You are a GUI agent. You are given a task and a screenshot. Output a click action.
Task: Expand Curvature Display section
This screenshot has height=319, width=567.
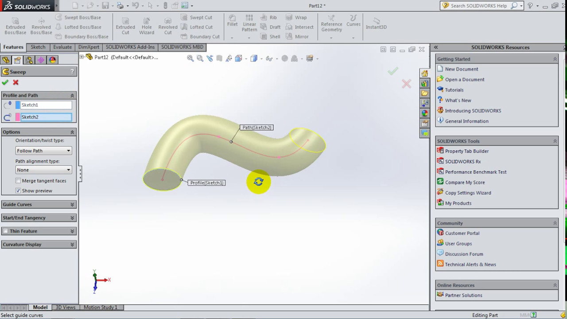(x=72, y=244)
